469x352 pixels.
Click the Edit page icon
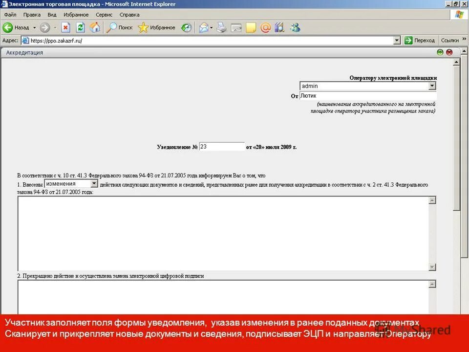[x=236, y=27]
